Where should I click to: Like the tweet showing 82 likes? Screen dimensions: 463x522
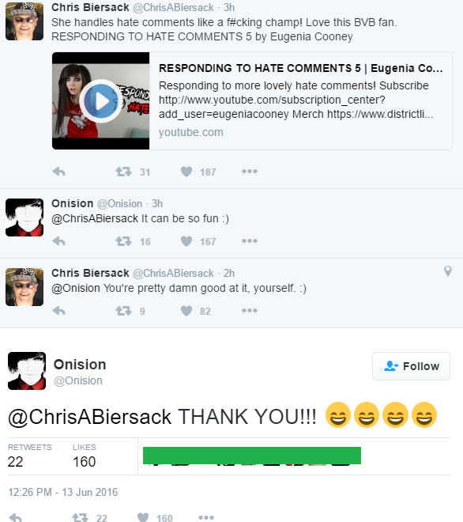(x=186, y=311)
